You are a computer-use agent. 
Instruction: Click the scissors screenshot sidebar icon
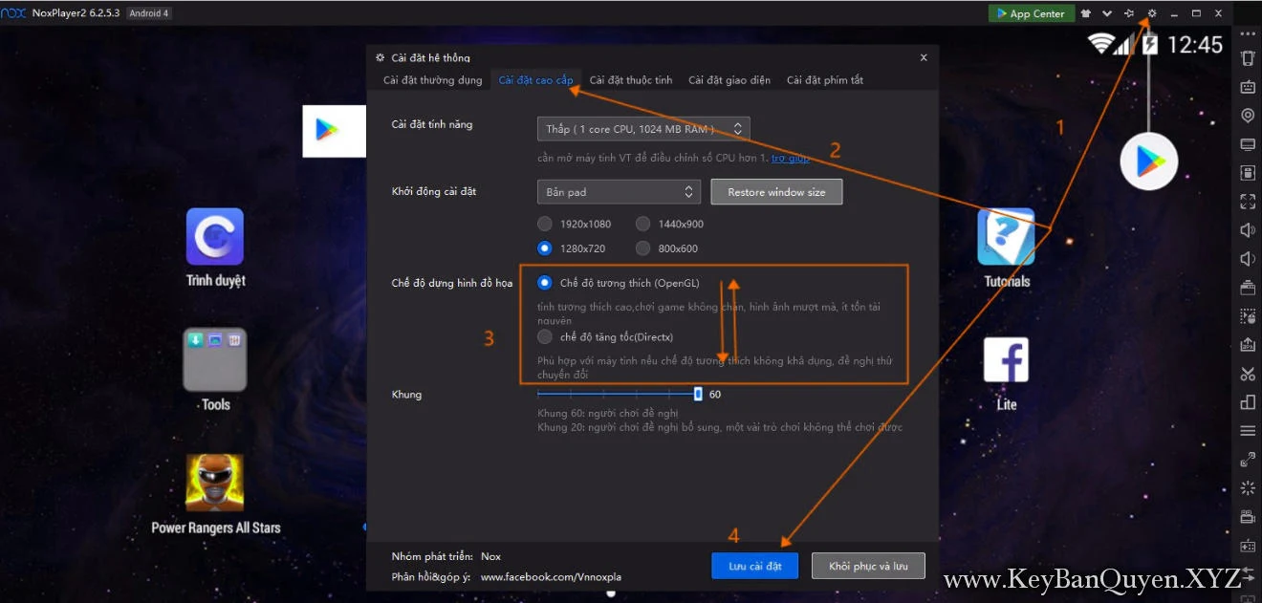[x=1248, y=374]
